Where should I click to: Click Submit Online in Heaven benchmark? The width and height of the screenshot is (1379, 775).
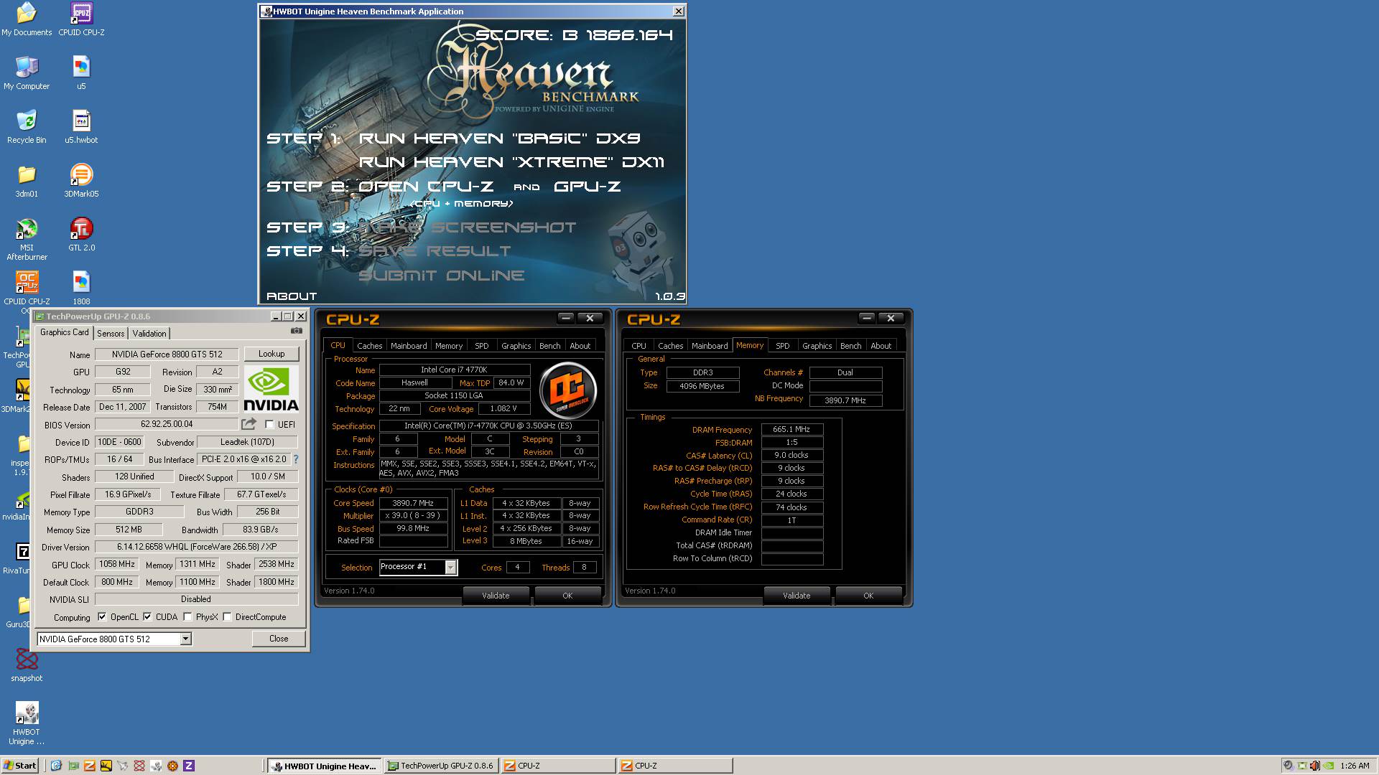(x=442, y=276)
